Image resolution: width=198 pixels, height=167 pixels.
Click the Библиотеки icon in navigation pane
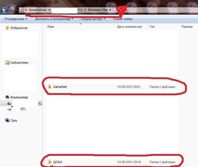point(7,63)
